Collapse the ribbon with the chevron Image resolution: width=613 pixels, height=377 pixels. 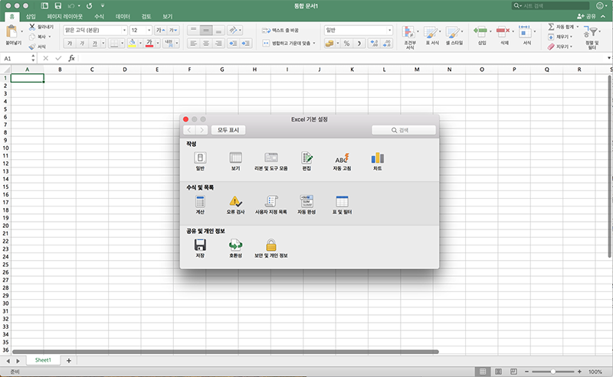point(603,16)
